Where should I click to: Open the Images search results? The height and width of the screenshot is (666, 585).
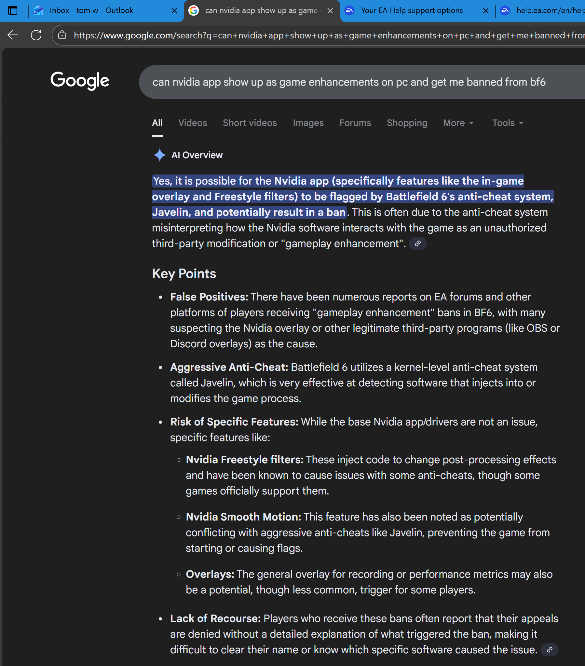(308, 123)
